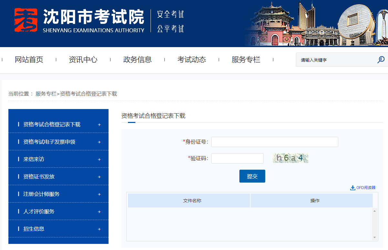Expand 招生信息 plus icon
388x250 pixels.
pyautogui.click(x=99, y=229)
